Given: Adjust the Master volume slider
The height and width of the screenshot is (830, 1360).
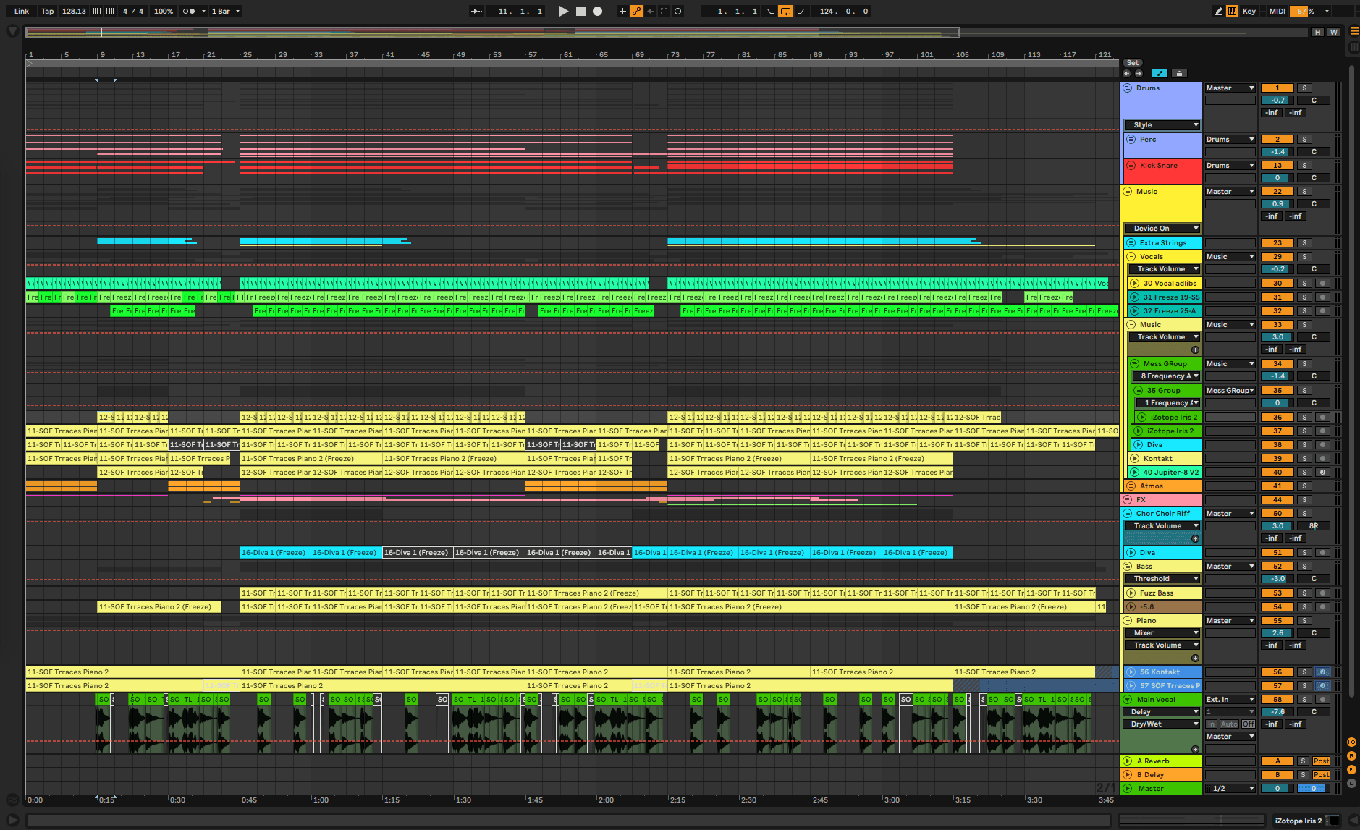Looking at the screenshot, I should [1277, 789].
